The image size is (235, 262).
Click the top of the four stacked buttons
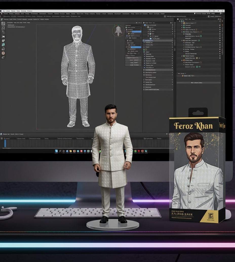pos(133,58)
